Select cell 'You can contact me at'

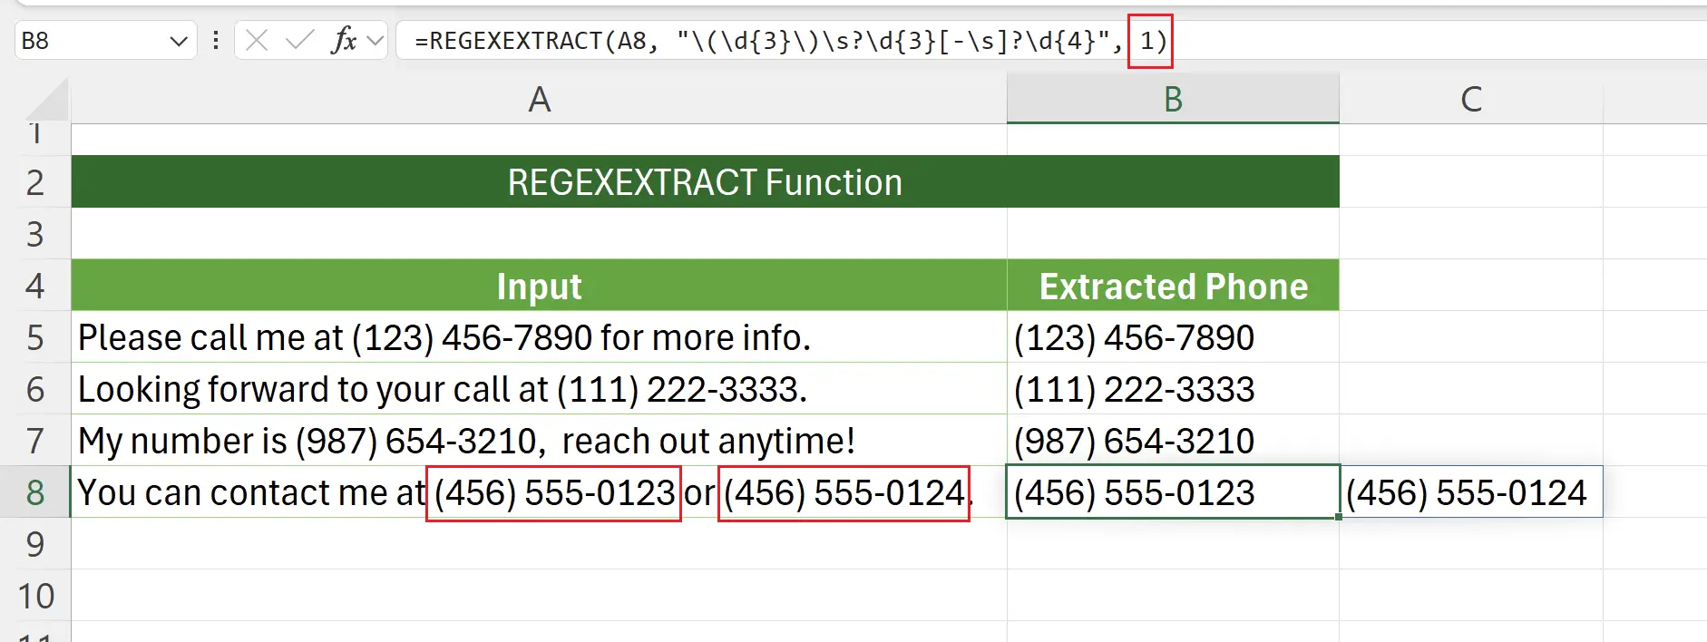pyautogui.click(x=539, y=492)
